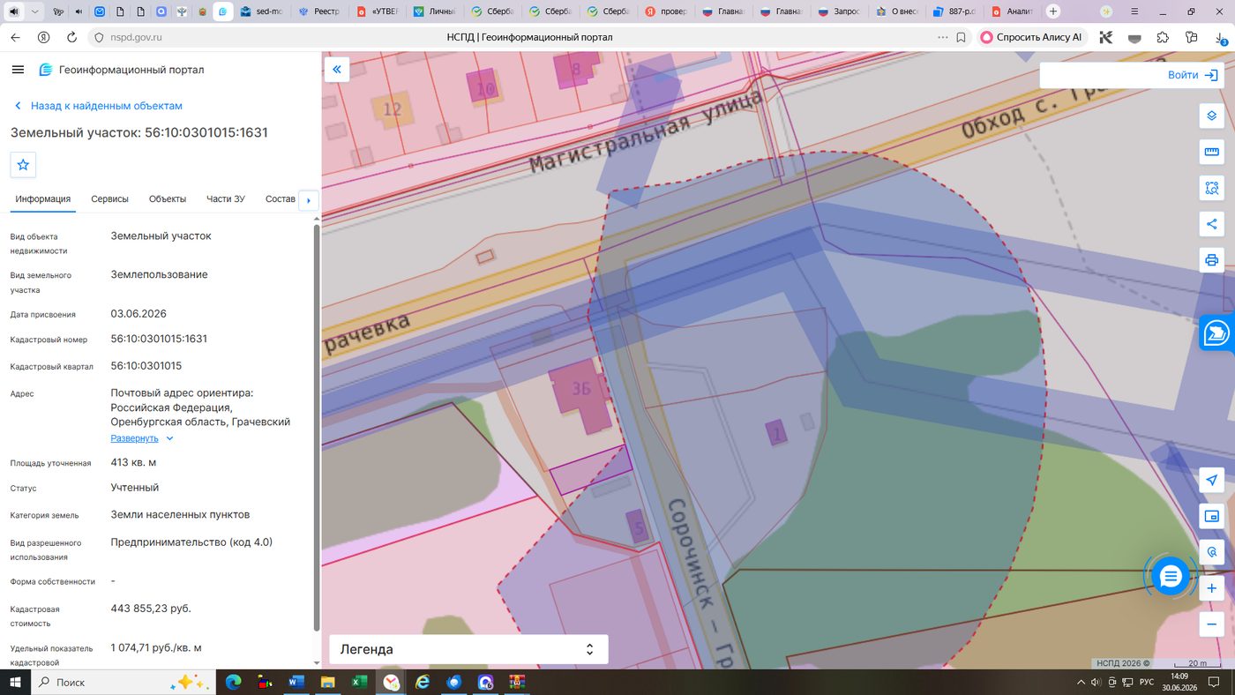
Task: Collapse the side panel with the double-chevron button
Action: point(337,70)
